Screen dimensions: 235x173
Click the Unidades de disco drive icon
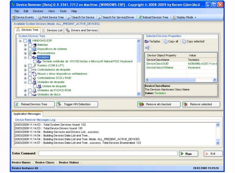pos(34,94)
